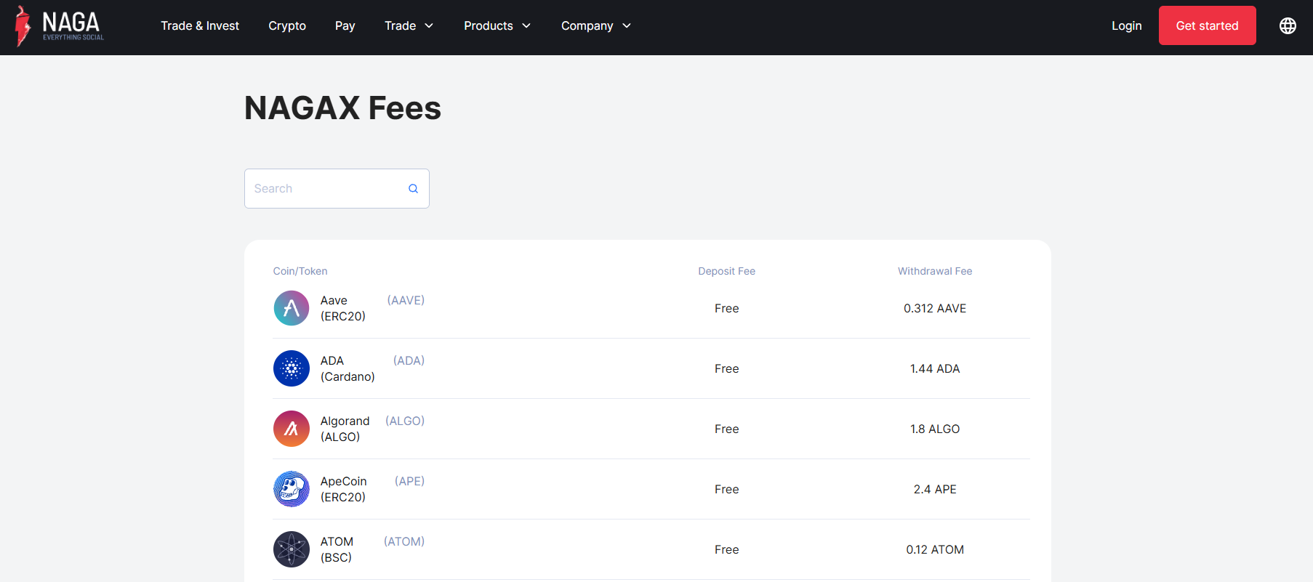This screenshot has width=1313, height=582.
Task: Click the 0.312 AAVE withdrawal fee
Action: coord(935,308)
